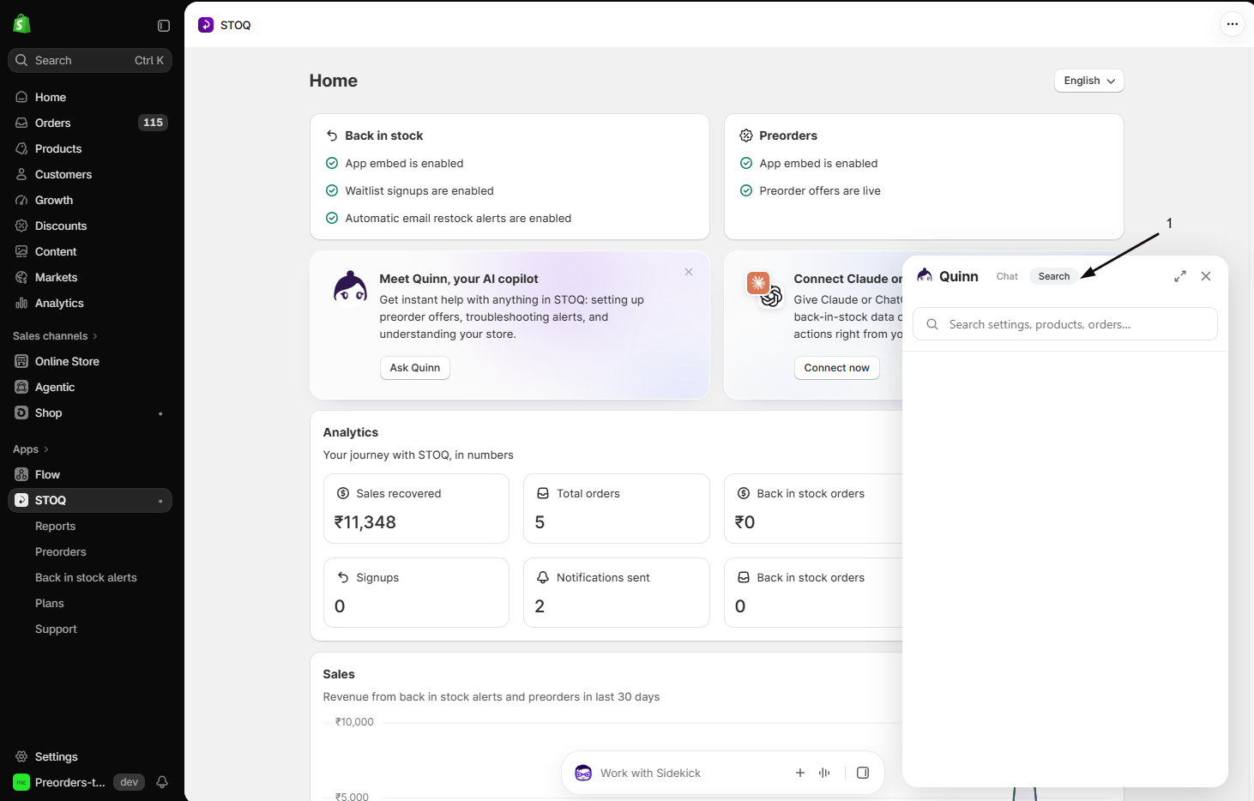Click the Flow app icon

click(x=21, y=474)
